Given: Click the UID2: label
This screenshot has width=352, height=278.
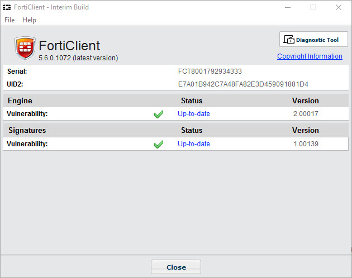Looking at the screenshot, I should coord(15,84).
